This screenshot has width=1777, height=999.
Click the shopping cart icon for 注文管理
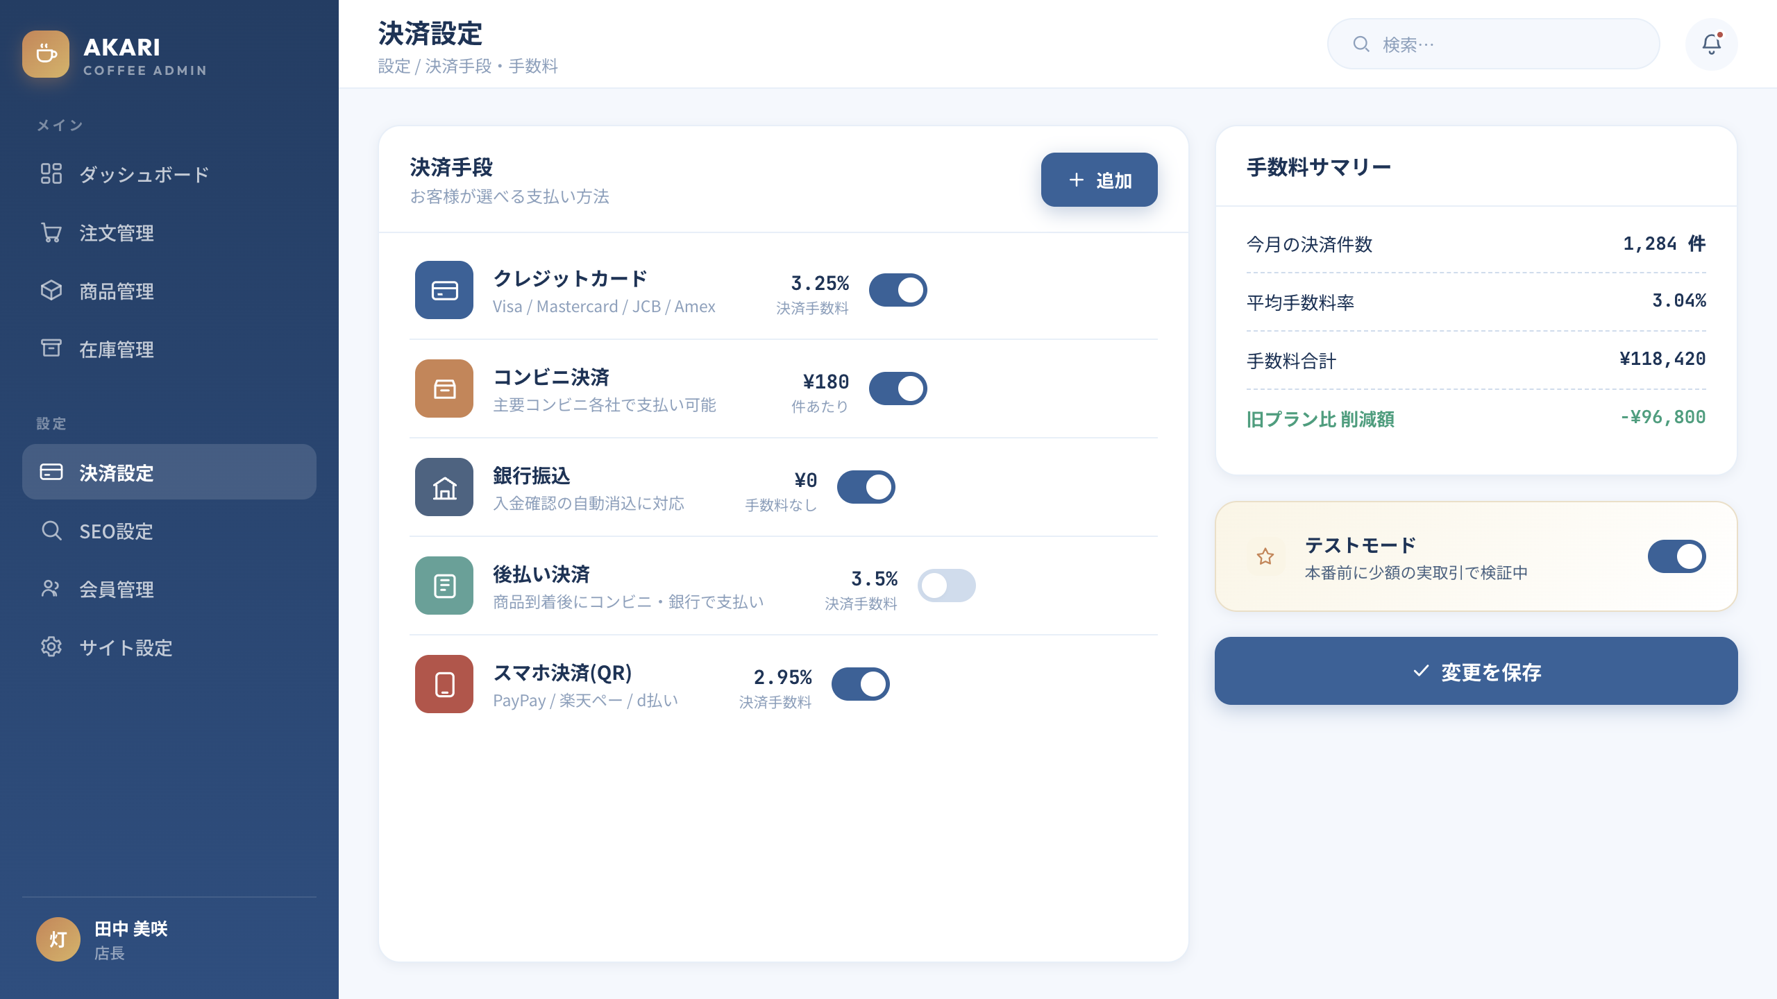pos(51,232)
